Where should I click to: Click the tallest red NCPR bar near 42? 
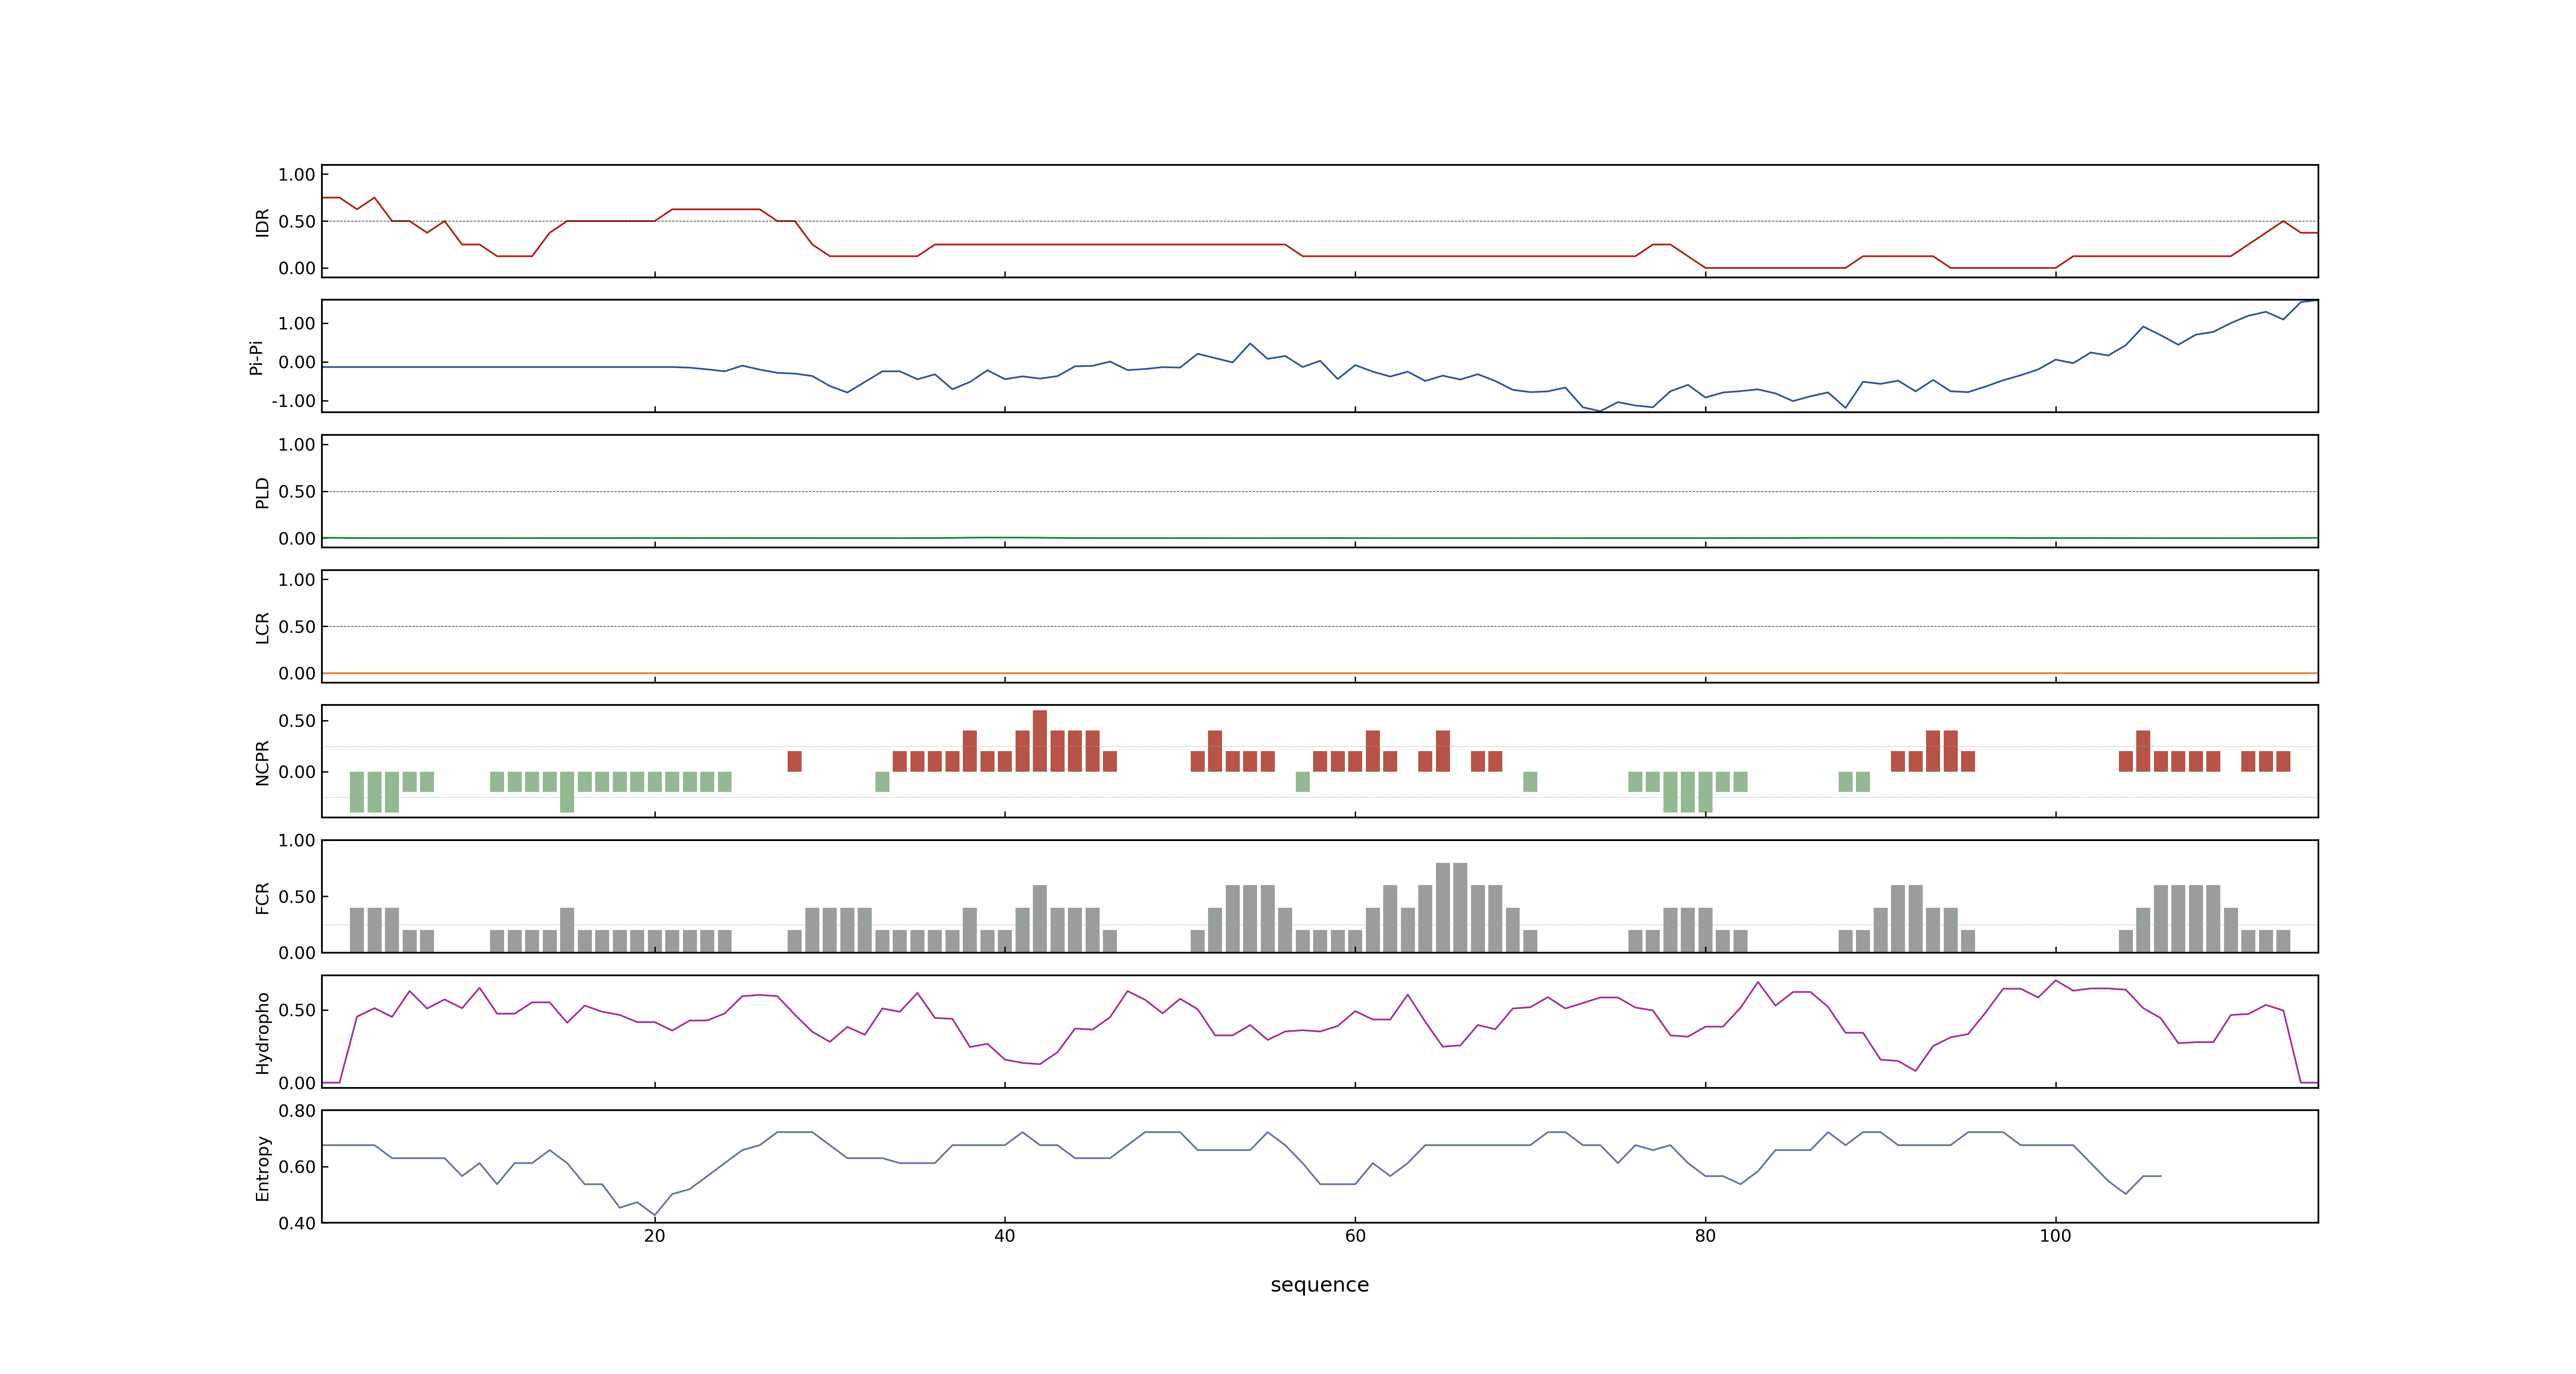(x=1040, y=741)
